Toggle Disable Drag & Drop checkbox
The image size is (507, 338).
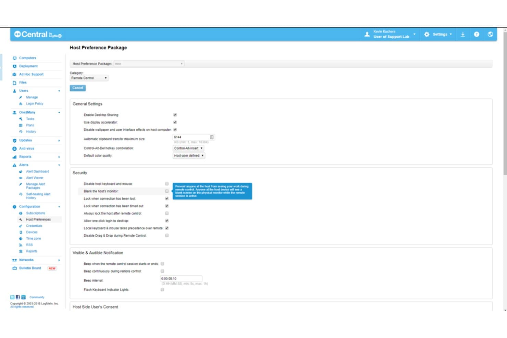point(167,236)
